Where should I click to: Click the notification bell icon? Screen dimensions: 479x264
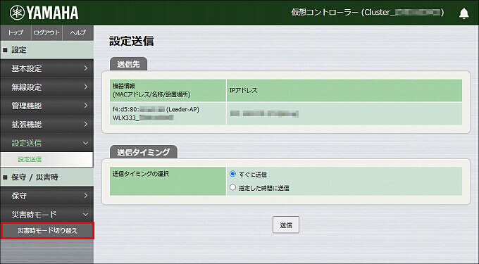(464, 13)
